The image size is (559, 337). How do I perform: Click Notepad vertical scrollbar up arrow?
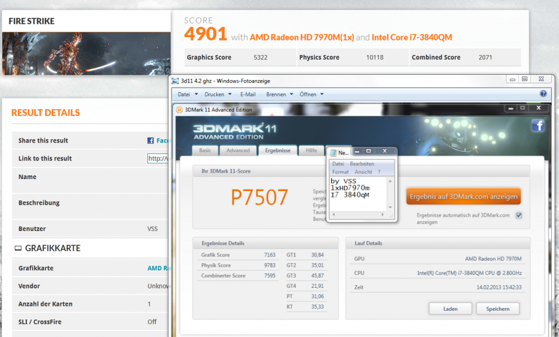click(390, 181)
